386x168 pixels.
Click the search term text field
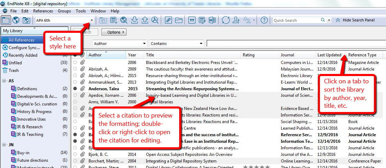(296, 44)
